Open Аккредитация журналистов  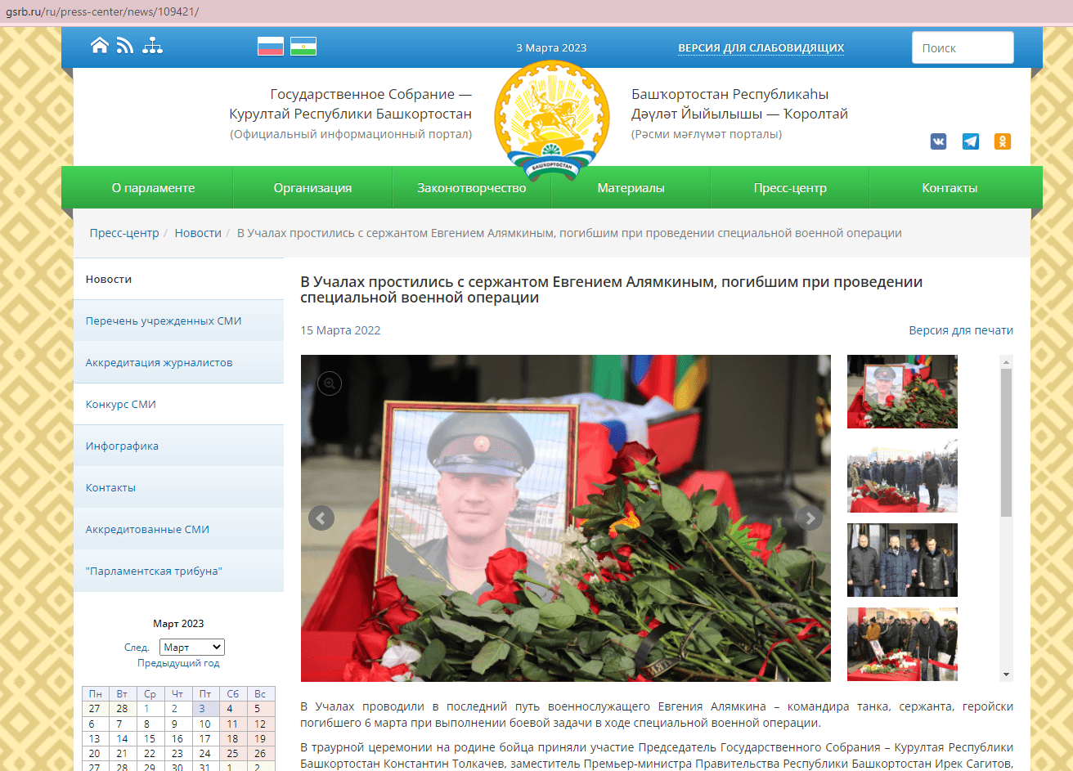tap(178, 362)
